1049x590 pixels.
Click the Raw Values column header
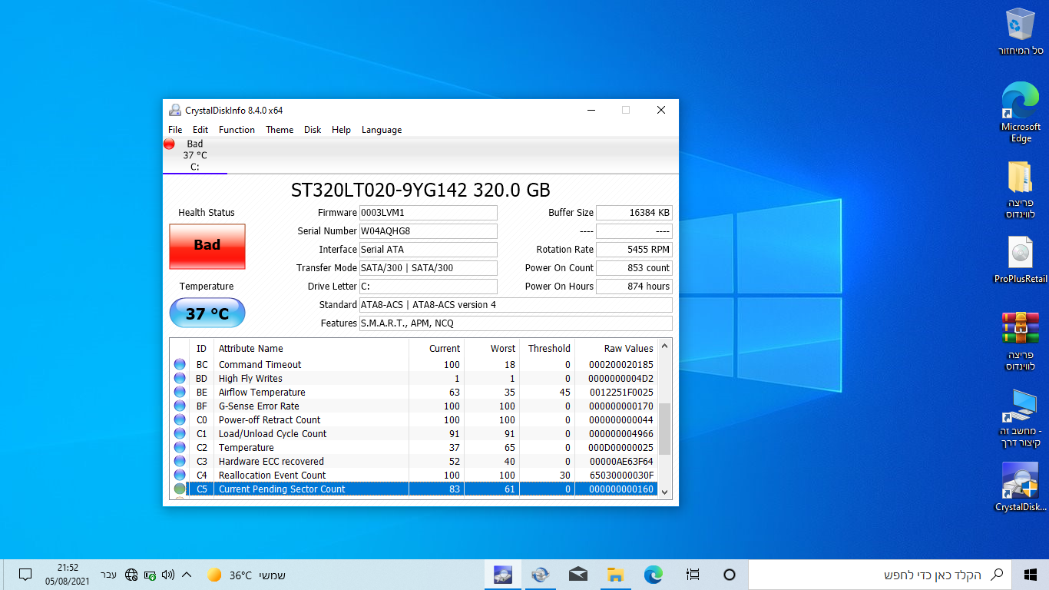click(617, 348)
